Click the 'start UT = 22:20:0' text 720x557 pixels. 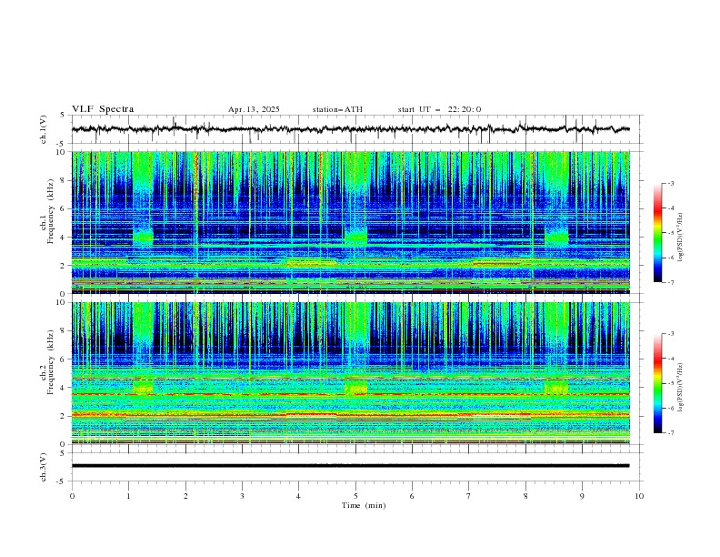439,109
